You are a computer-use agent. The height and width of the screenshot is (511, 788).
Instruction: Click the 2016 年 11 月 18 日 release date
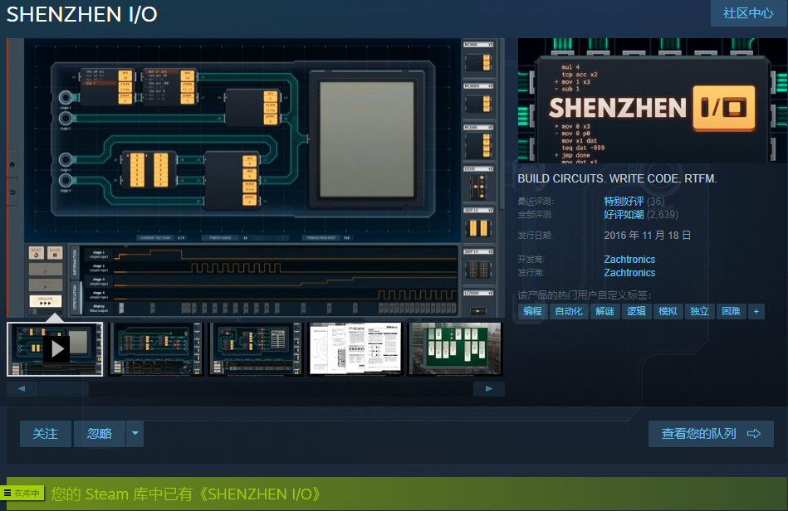click(648, 236)
